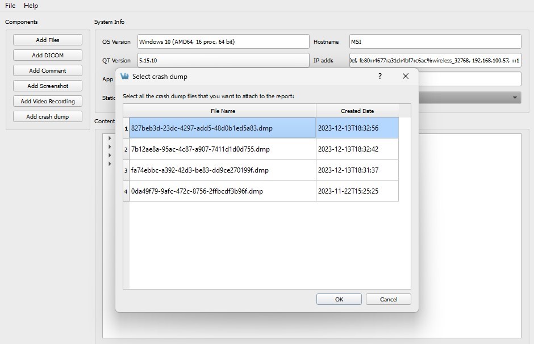Click the Add Files button
Screen dimensions: 534x344
point(47,39)
